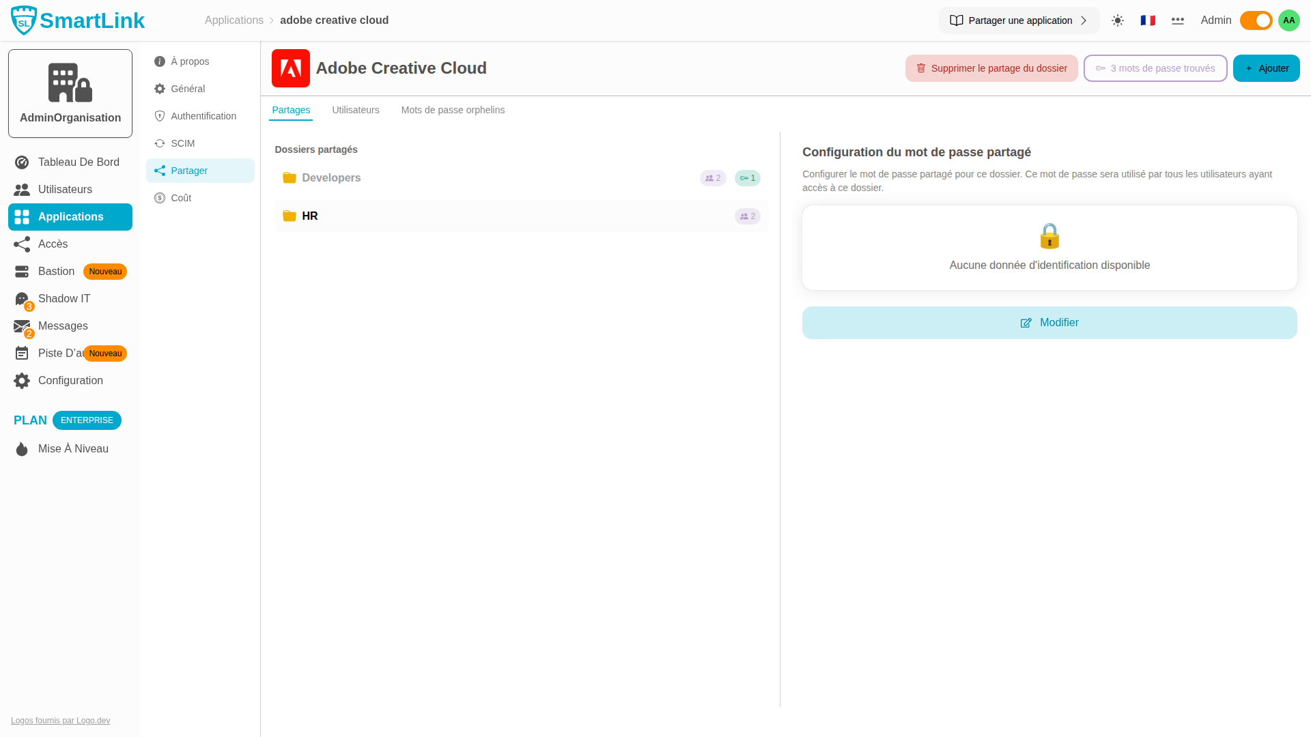The width and height of the screenshot is (1311, 737).
Task: Open the Messages section
Action: (63, 326)
